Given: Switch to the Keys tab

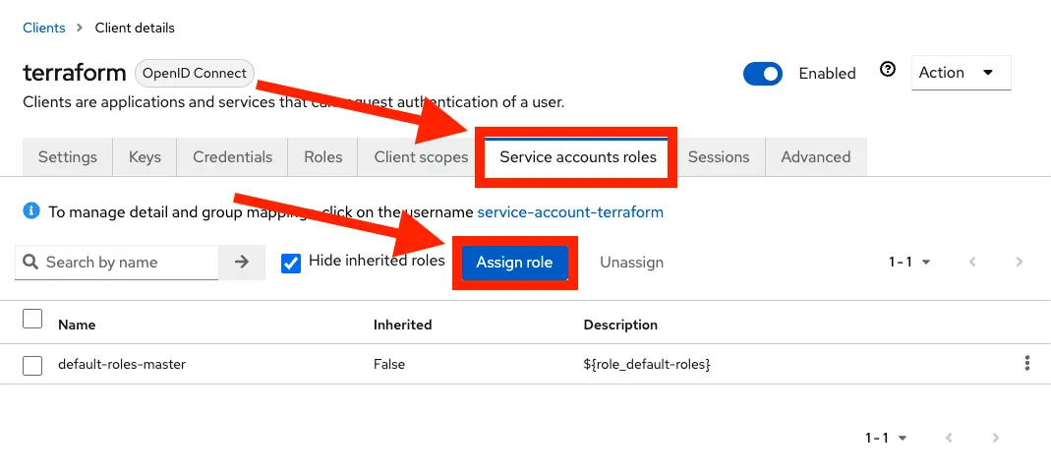Looking at the screenshot, I should 145,157.
